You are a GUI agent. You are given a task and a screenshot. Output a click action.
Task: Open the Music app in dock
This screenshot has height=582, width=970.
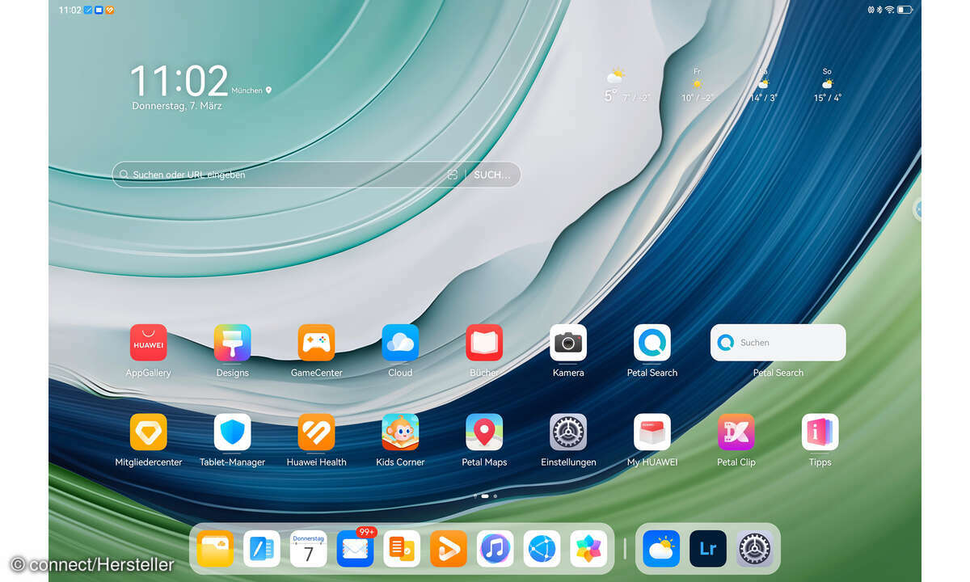tap(495, 549)
